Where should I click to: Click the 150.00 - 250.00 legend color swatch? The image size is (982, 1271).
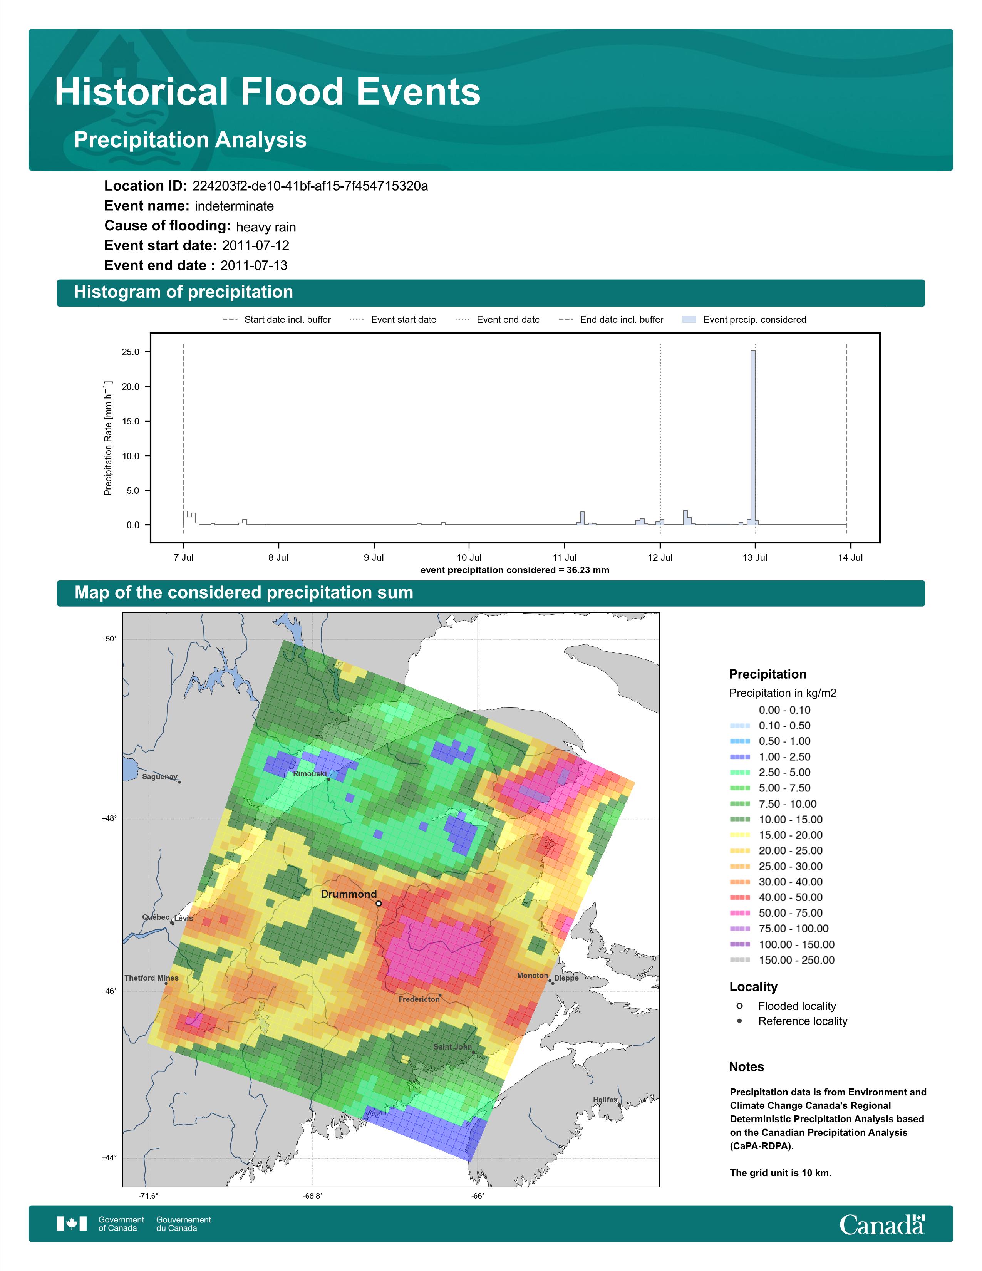point(739,960)
